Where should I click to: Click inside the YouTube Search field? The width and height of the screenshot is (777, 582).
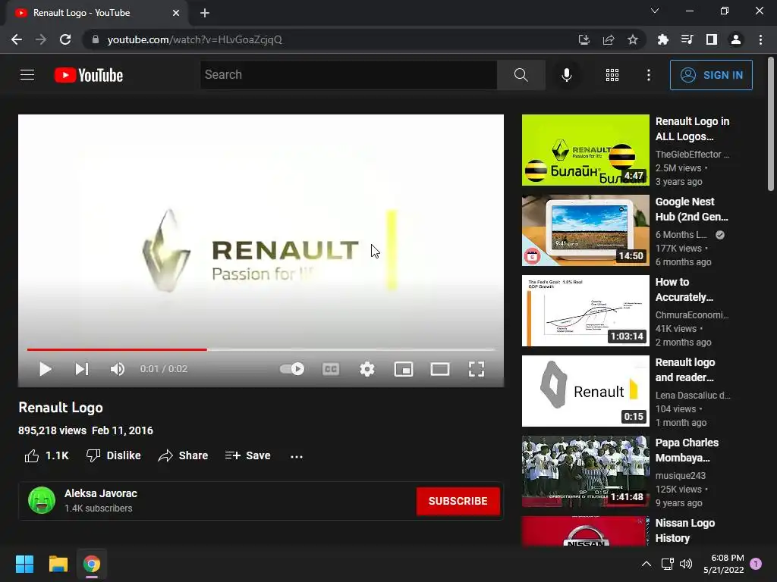(348, 75)
